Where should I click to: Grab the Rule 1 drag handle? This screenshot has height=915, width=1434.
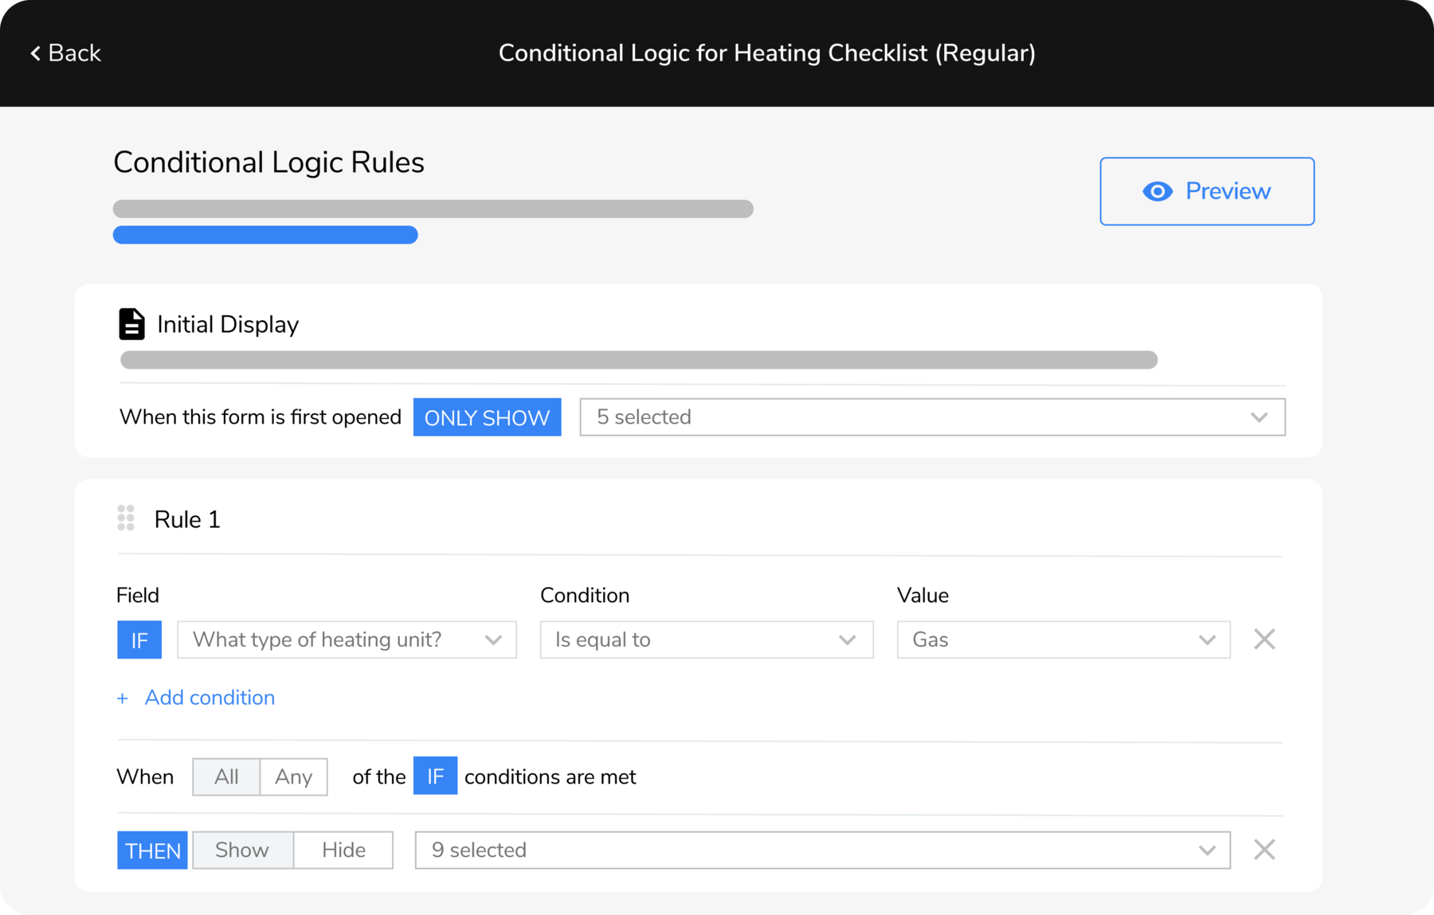pyautogui.click(x=126, y=518)
